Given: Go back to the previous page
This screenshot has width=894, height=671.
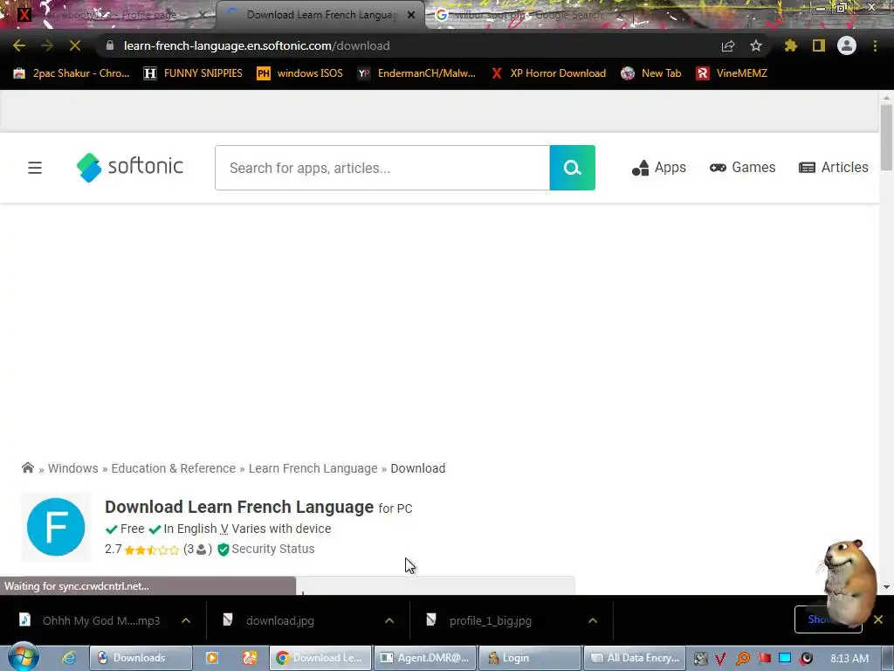Looking at the screenshot, I should [x=19, y=45].
